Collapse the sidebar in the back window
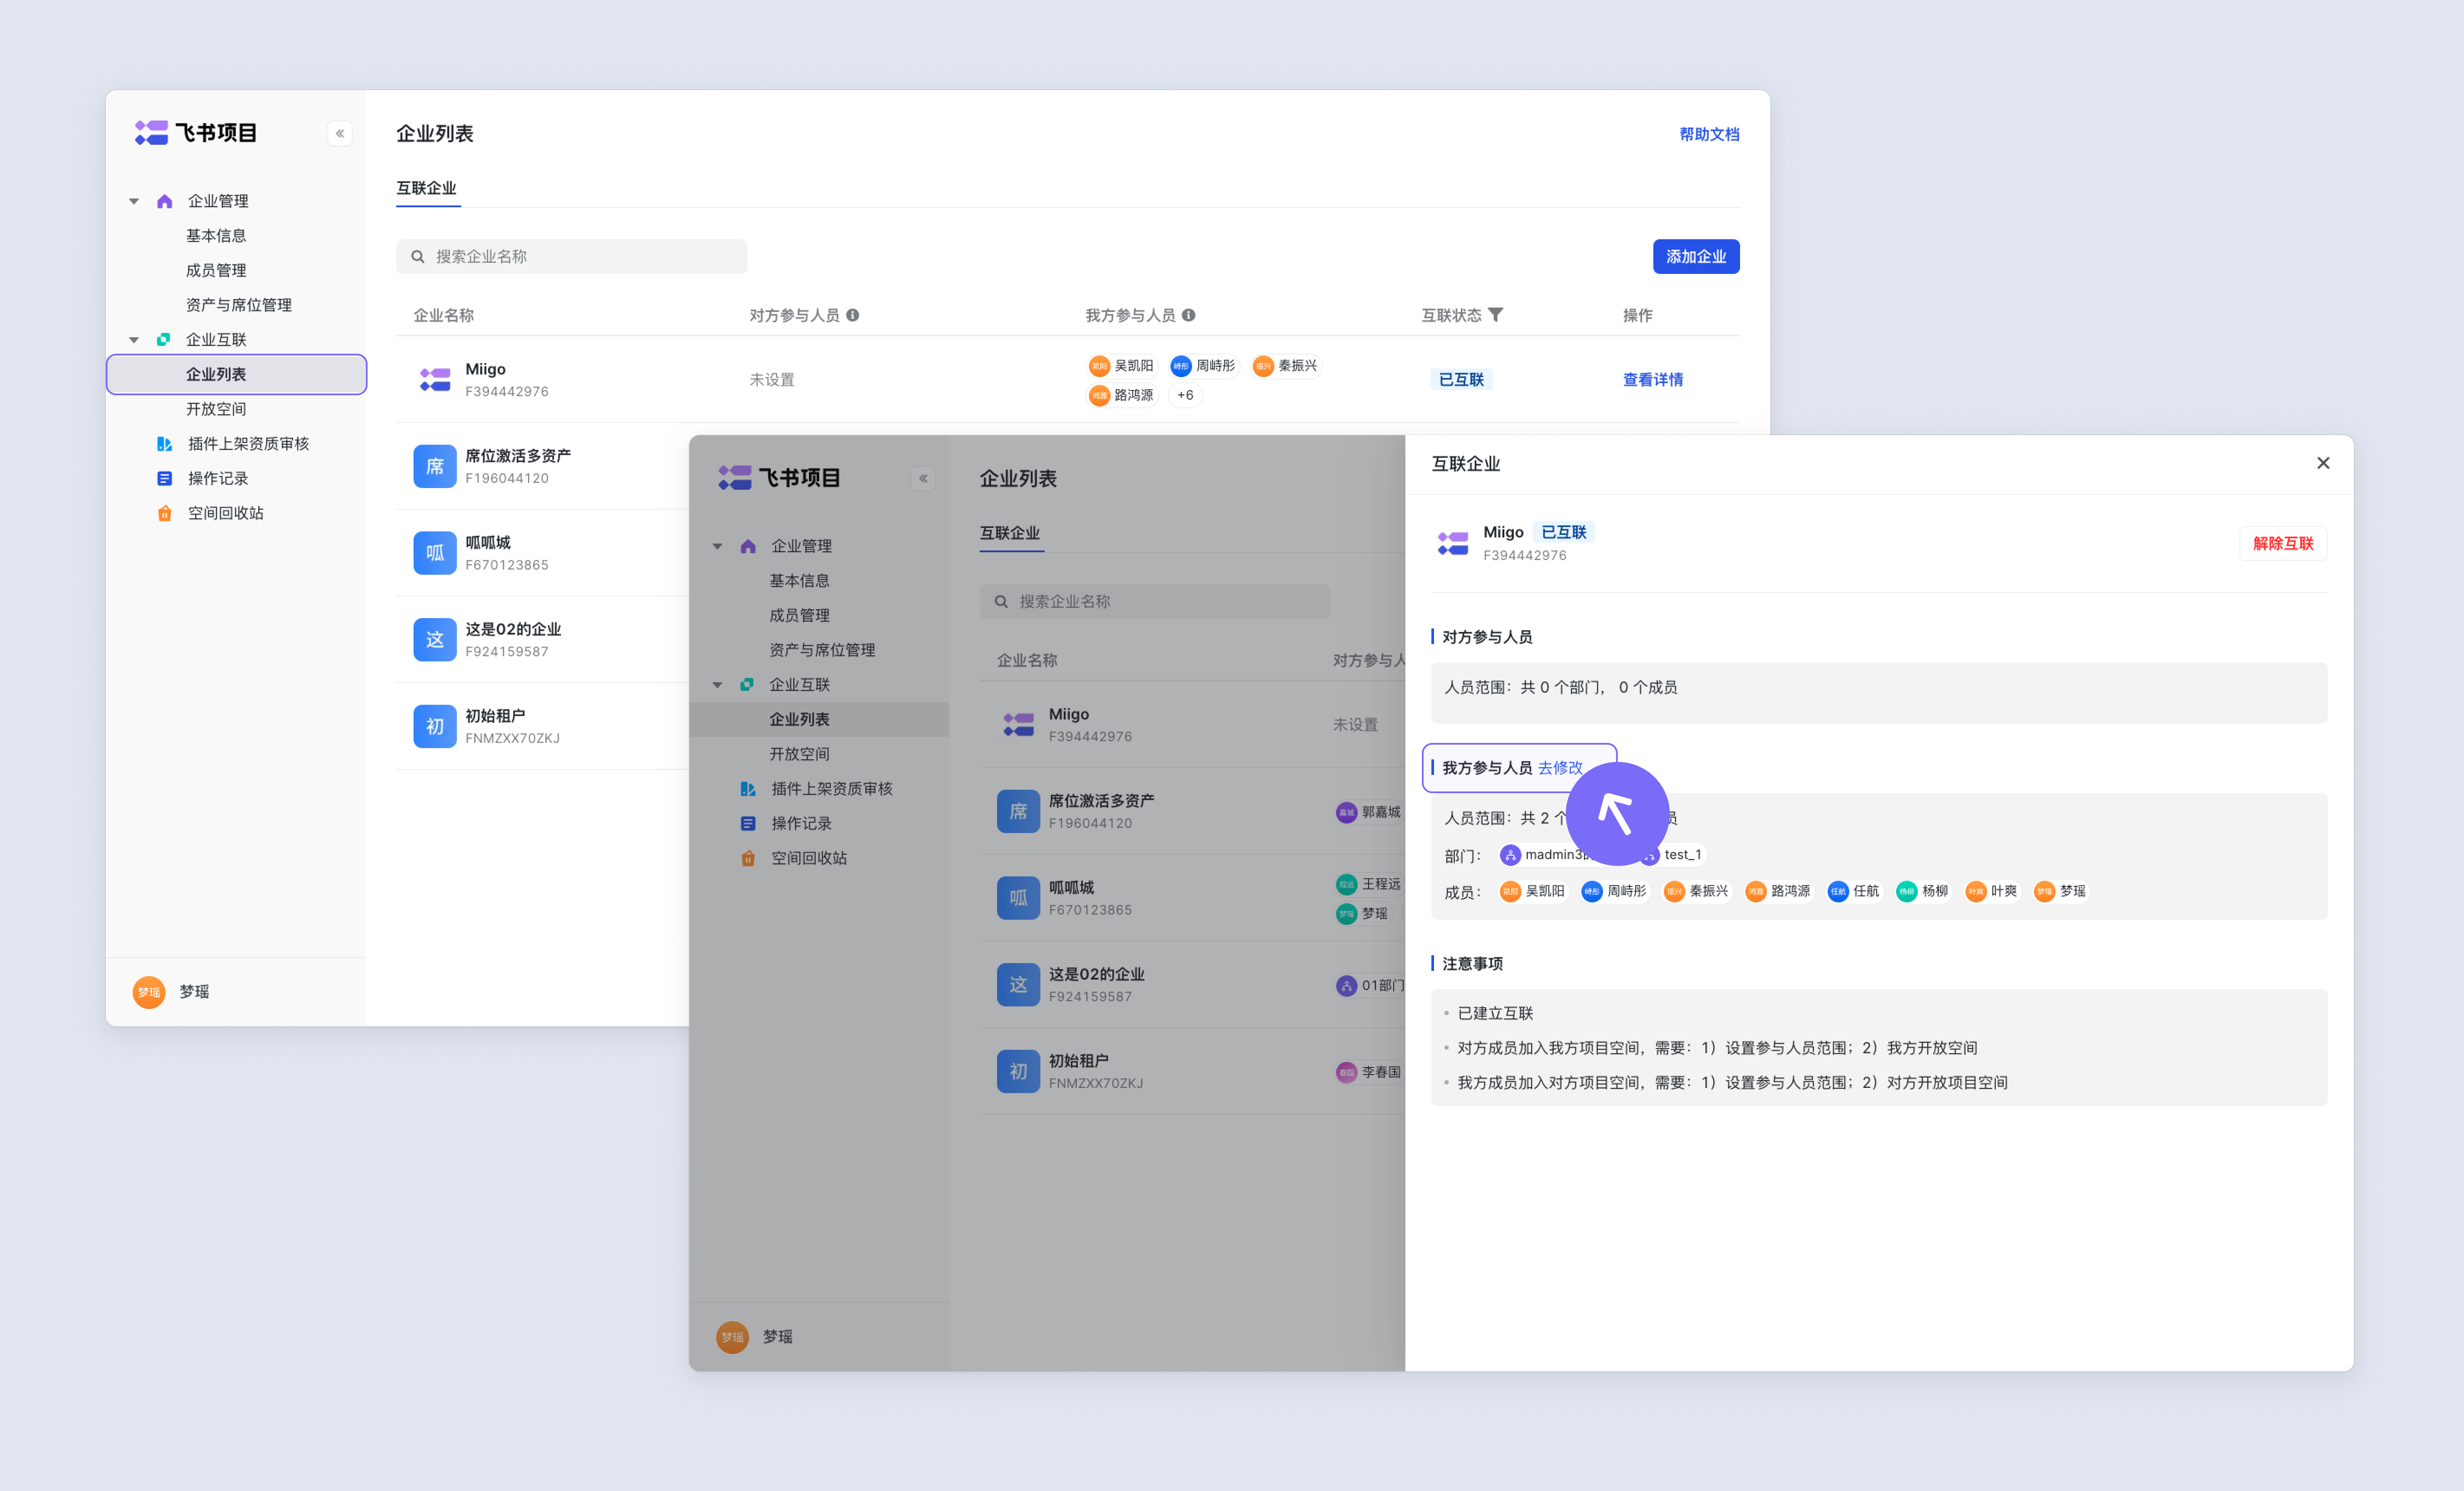Image resolution: width=2464 pixels, height=1491 pixels. coord(340,133)
